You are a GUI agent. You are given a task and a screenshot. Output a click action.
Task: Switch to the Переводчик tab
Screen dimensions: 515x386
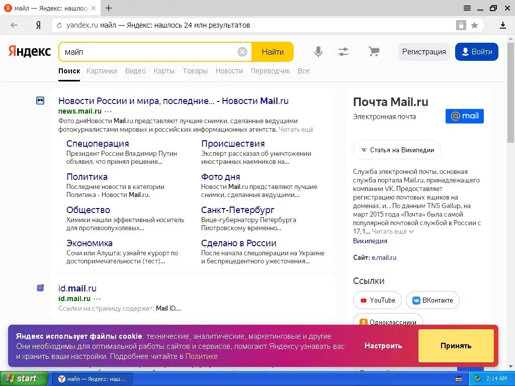[270, 71]
